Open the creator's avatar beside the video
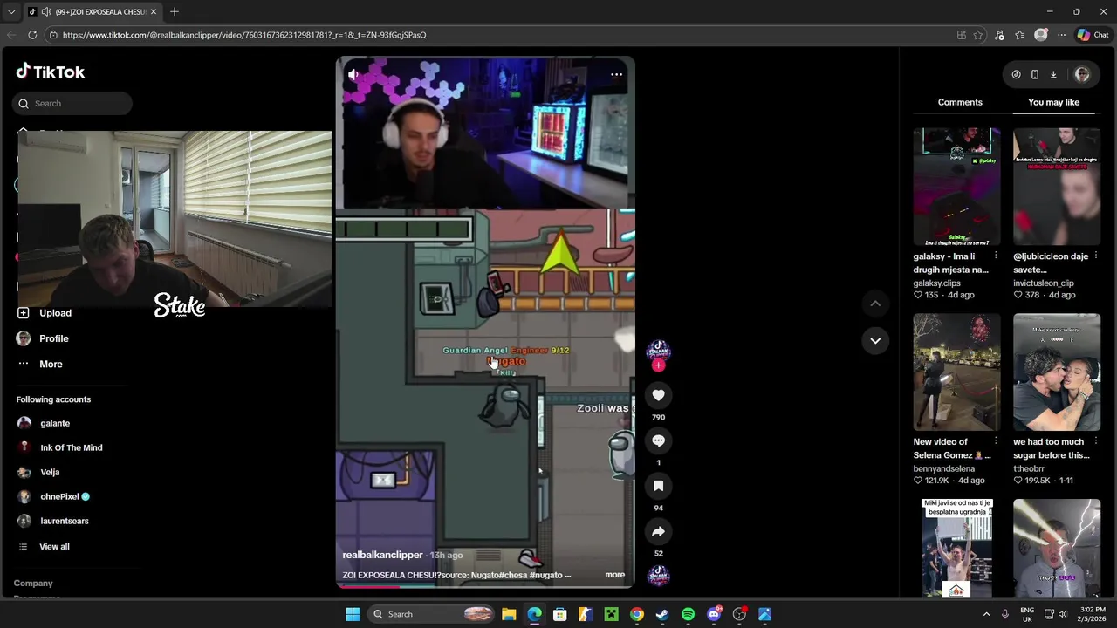 [x=658, y=351]
